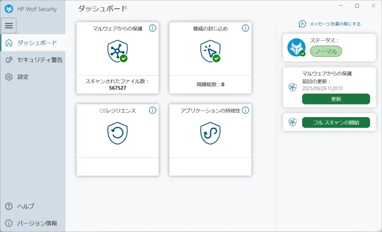Click the OS resilience shield icon
The width and height of the screenshot is (382, 232).
117,133
